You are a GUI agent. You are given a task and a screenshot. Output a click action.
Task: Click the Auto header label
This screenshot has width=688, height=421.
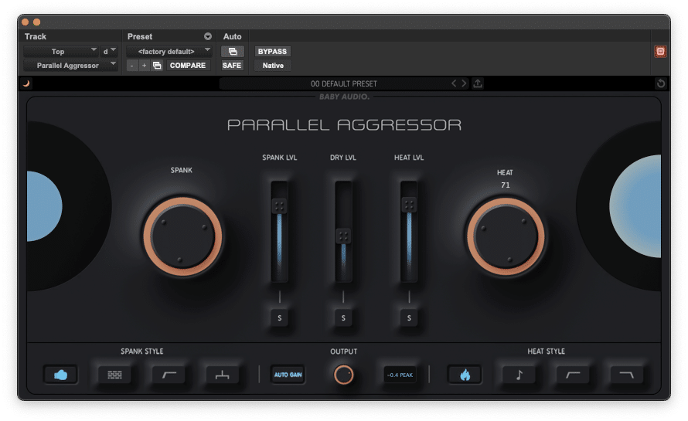(x=232, y=36)
